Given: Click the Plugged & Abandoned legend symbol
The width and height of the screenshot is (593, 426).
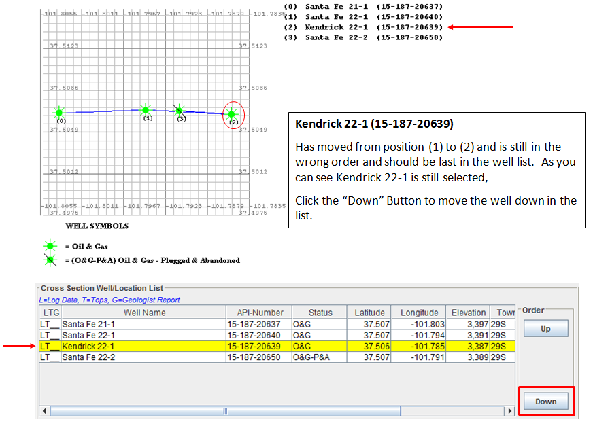Looking at the screenshot, I should (50, 260).
